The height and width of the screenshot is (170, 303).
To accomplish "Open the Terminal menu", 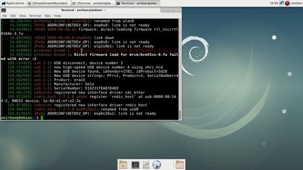I will tap(35, 16).
